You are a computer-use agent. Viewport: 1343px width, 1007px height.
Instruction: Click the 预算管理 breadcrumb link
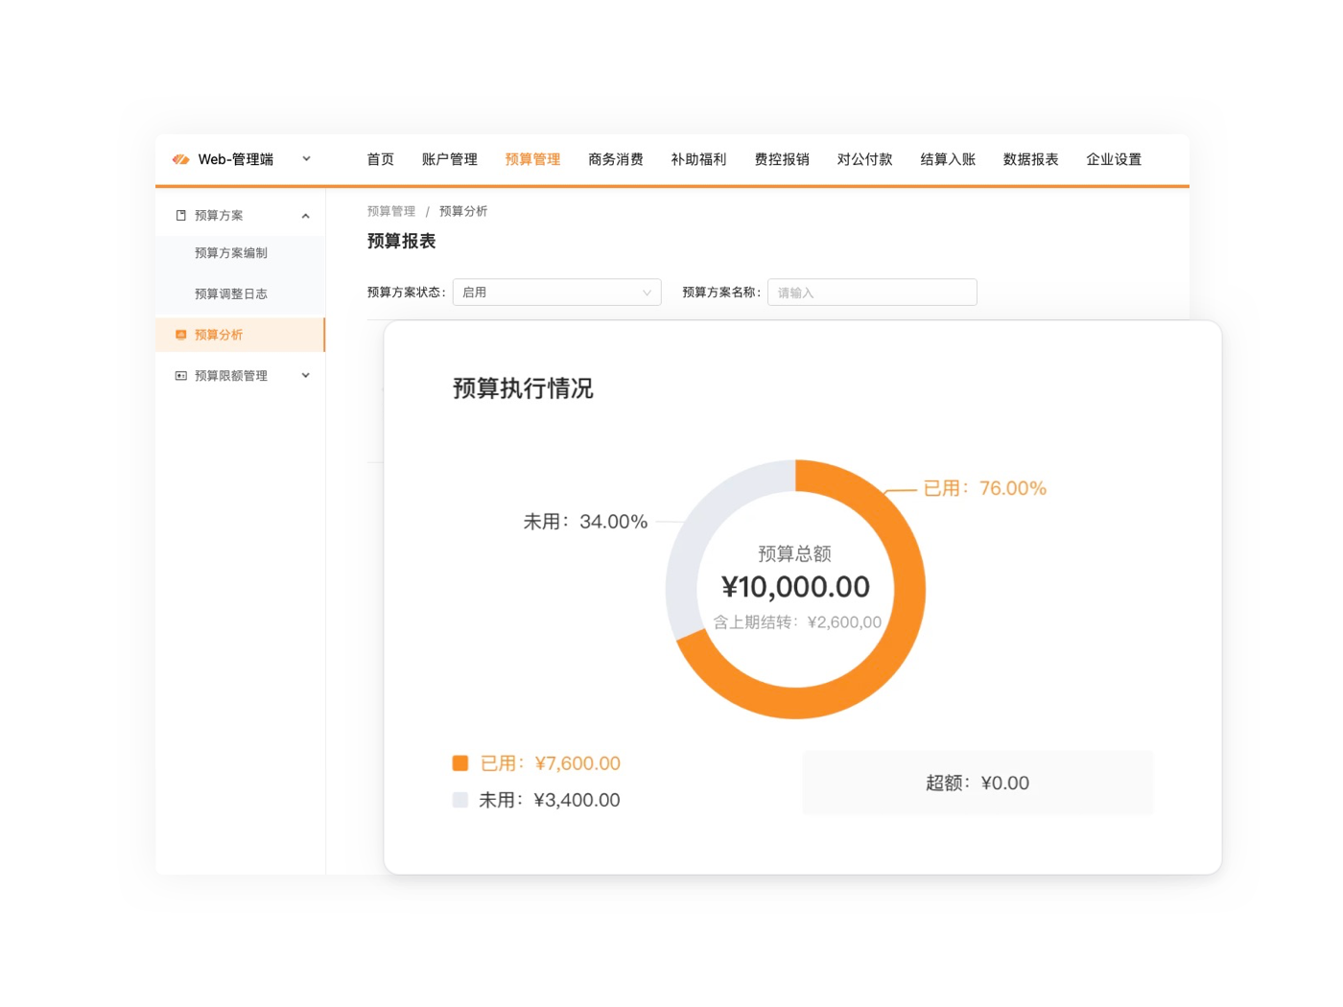[390, 211]
